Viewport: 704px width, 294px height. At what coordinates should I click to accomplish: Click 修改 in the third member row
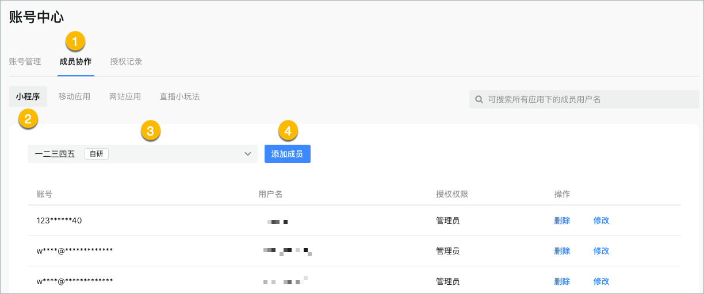pyautogui.click(x=601, y=281)
